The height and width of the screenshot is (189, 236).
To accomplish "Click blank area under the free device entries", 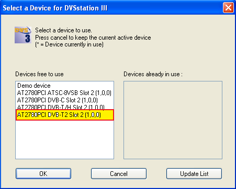I will [65, 139].
